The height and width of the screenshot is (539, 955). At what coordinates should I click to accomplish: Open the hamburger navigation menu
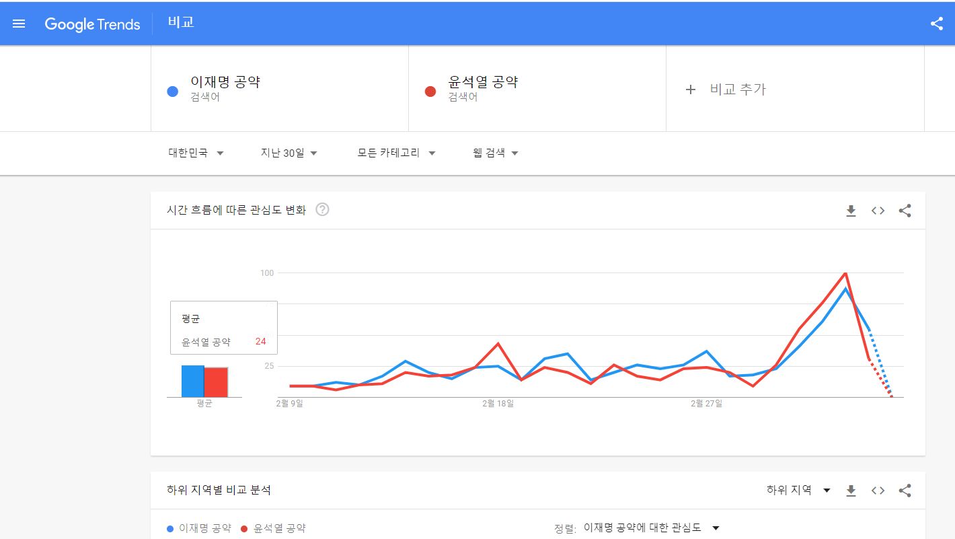point(19,24)
